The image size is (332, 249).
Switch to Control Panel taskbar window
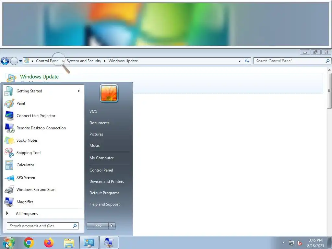tap(89, 243)
